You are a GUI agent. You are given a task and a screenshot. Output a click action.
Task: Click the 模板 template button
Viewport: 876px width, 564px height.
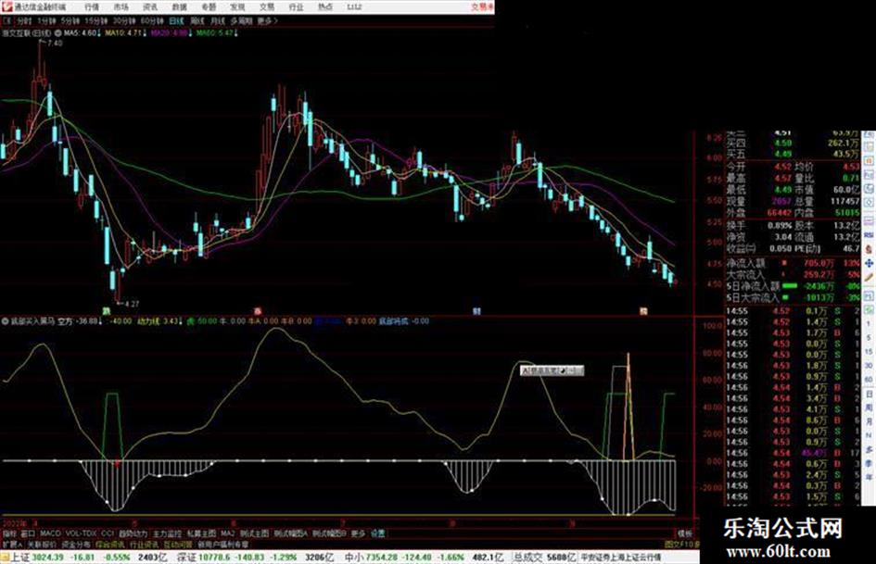pos(685,533)
